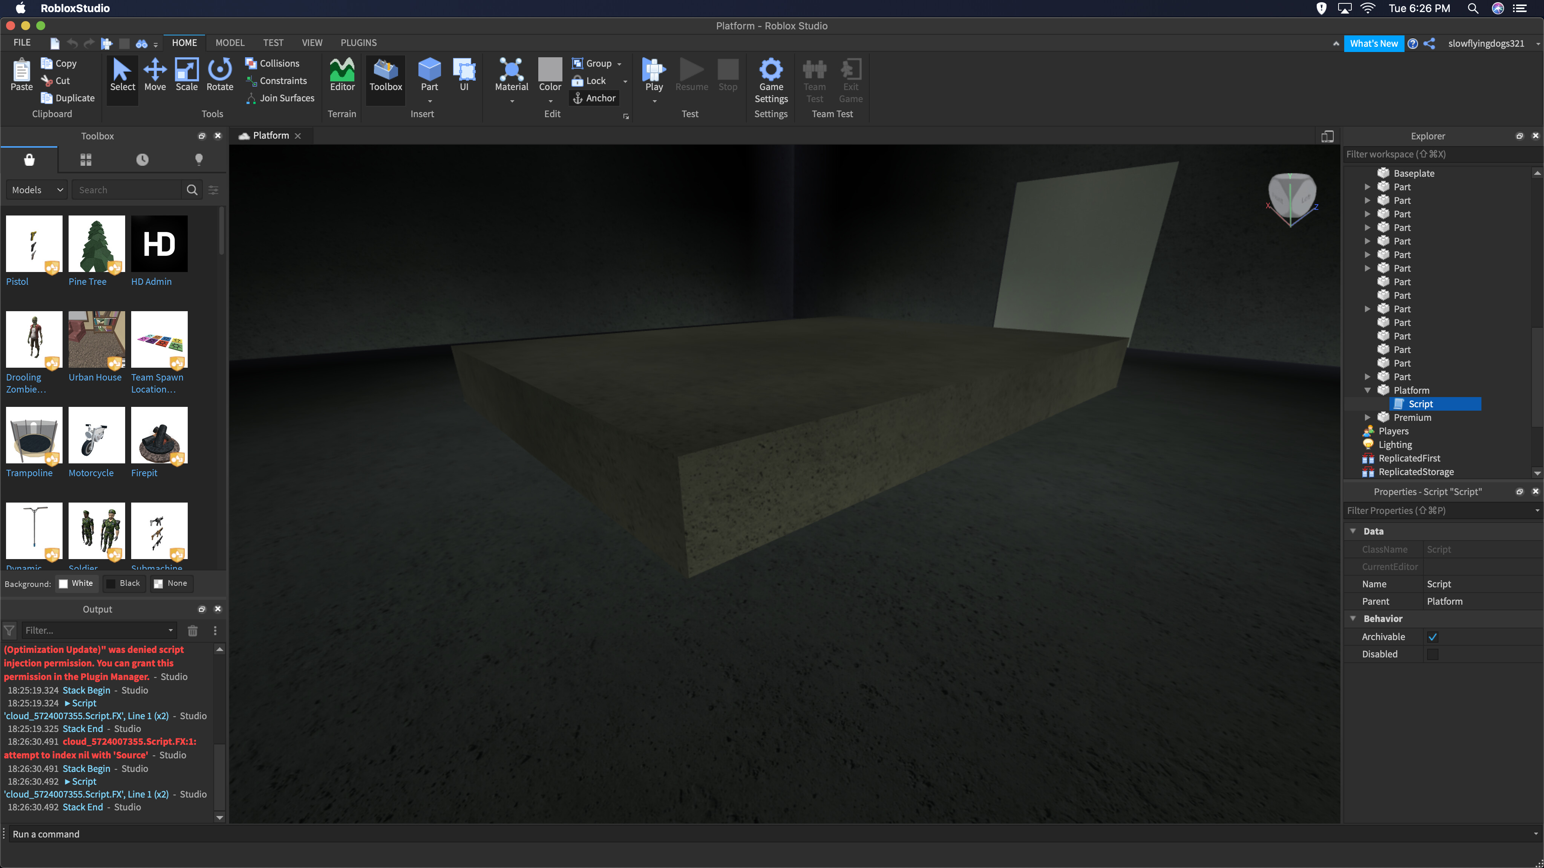Viewport: 1544px width, 868px height.
Task: Expand the username account dropdown
Action: [x=1538, y=44]
